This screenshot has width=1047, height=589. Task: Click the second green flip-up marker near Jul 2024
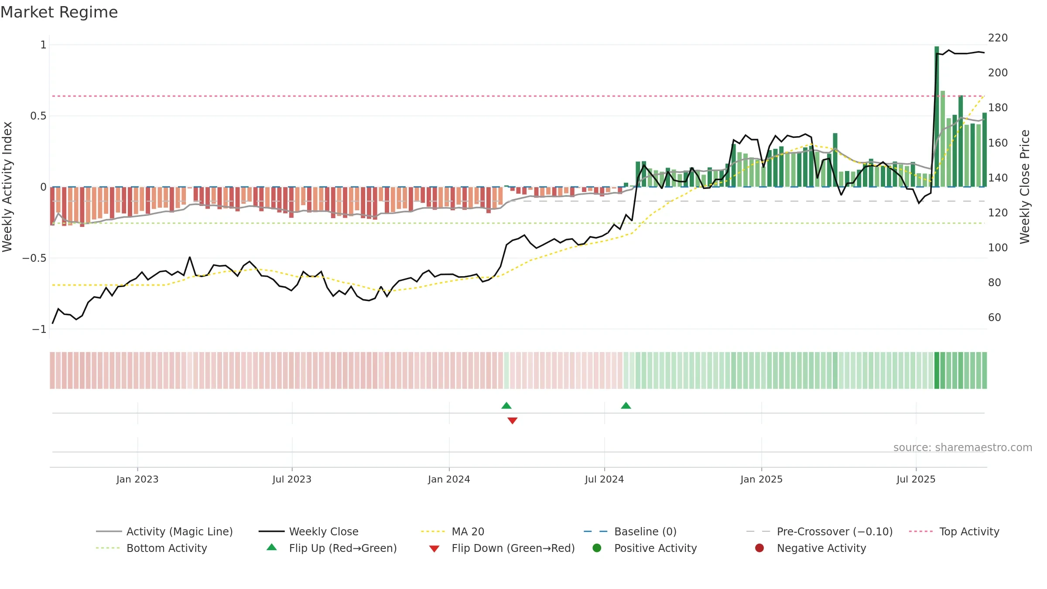[x=626, y=406]
